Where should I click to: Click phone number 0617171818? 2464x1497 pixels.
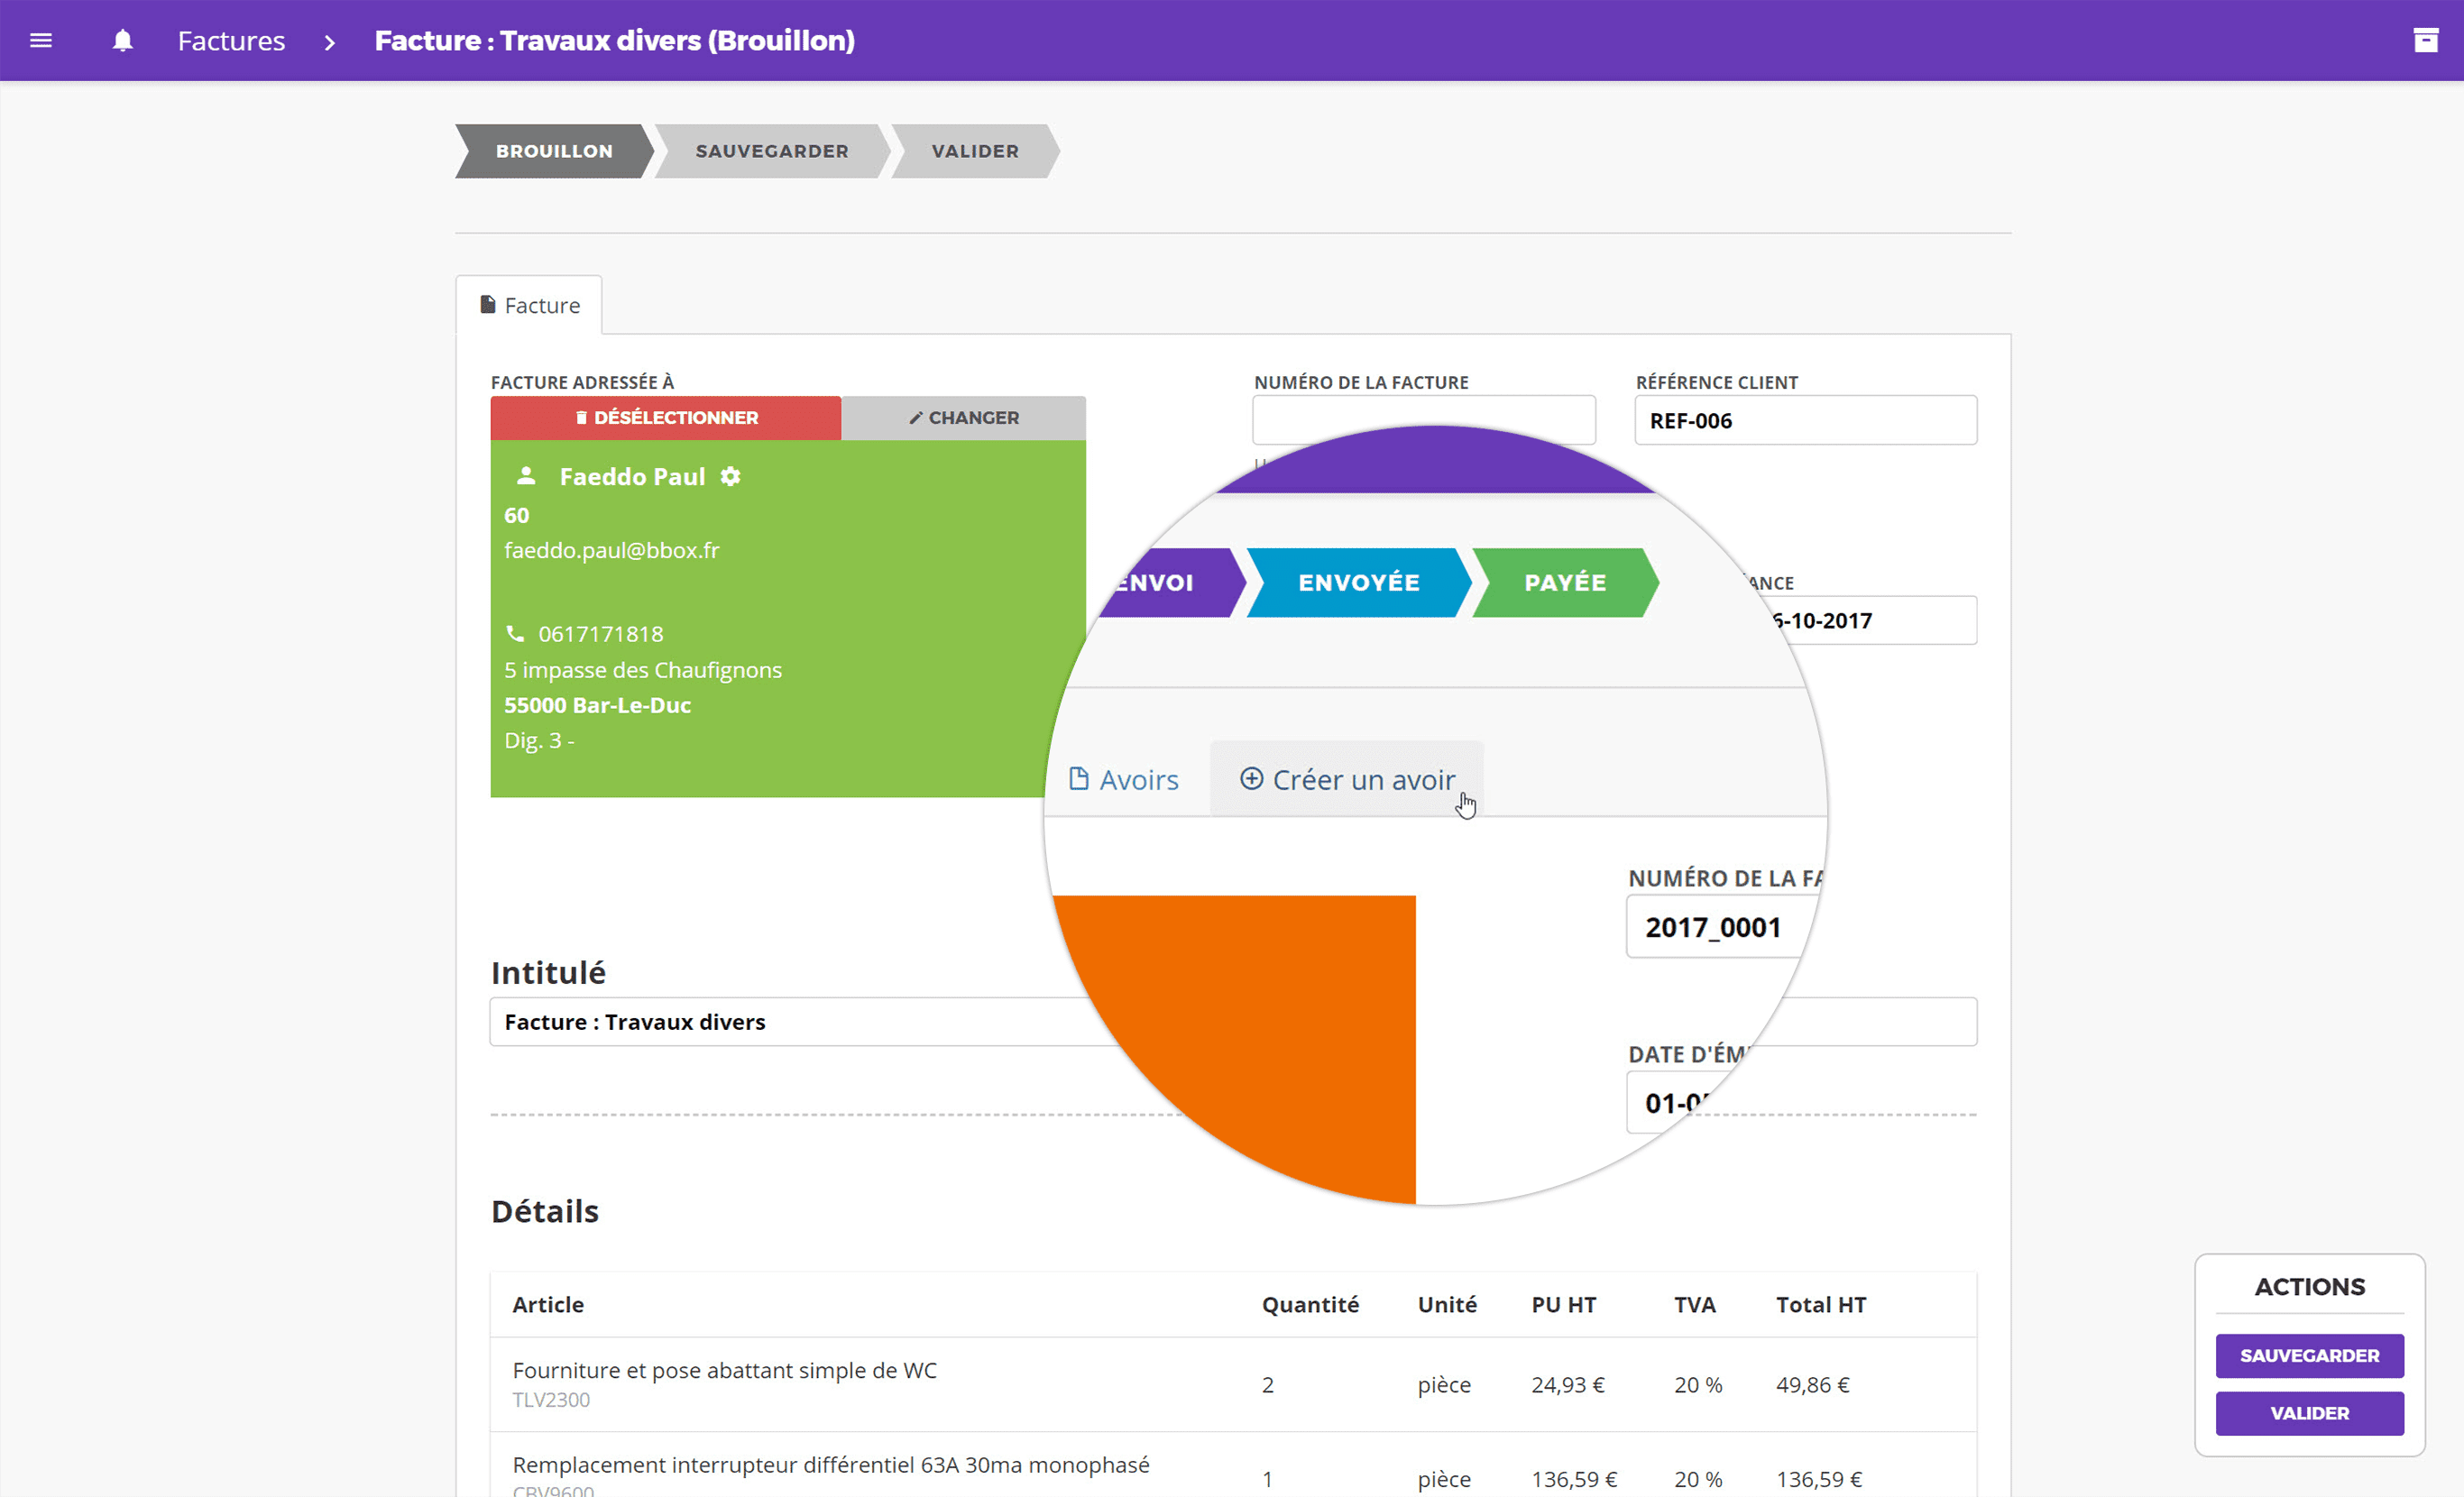tap(600, 633)
